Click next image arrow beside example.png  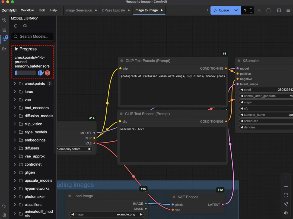point(141,214)
